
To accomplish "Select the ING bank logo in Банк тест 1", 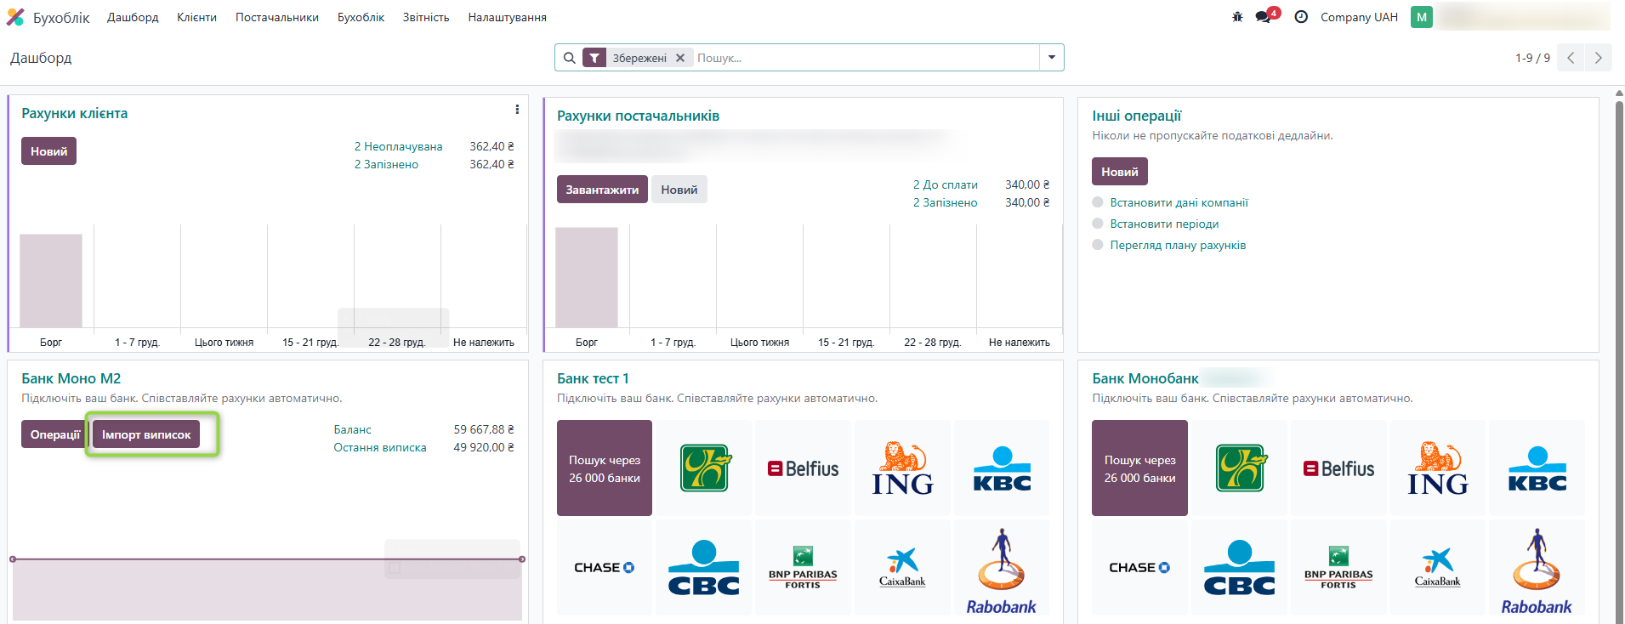I will [902, 468].
